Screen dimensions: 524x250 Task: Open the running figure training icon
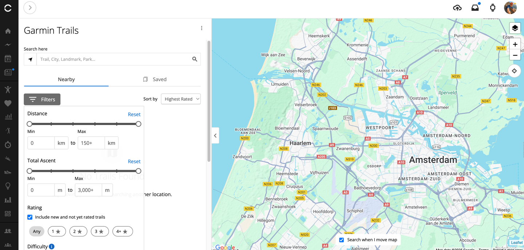point(8,131)
